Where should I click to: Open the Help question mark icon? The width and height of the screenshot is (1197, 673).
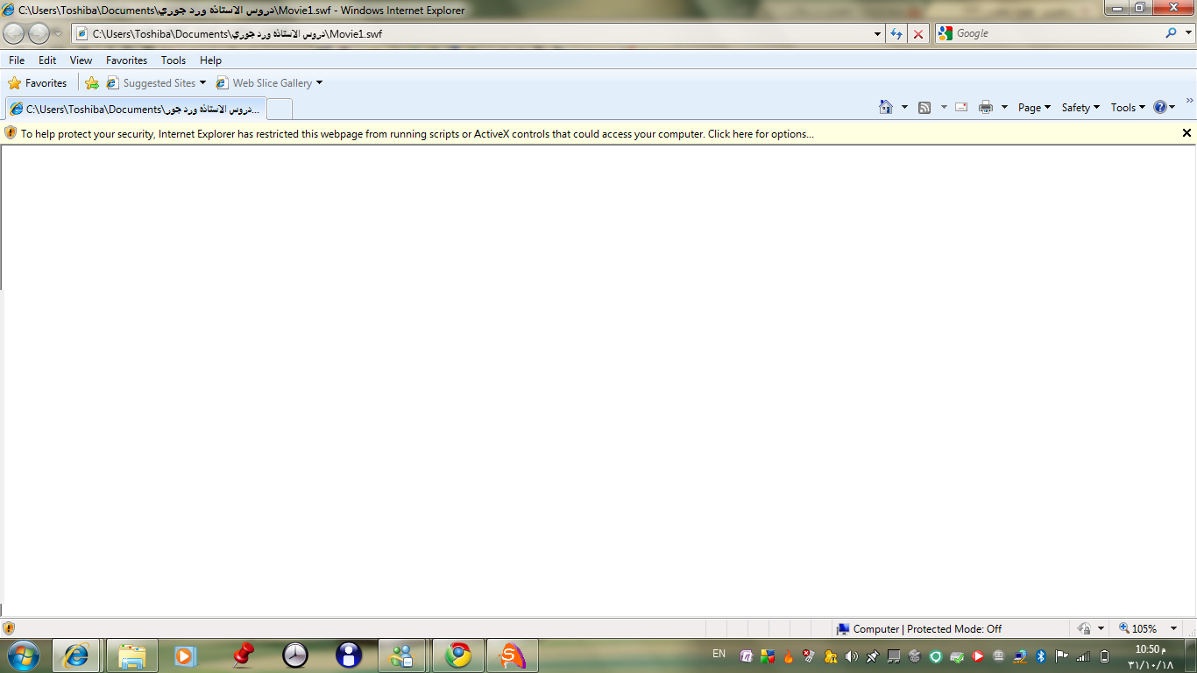(x=1160, y=107)
